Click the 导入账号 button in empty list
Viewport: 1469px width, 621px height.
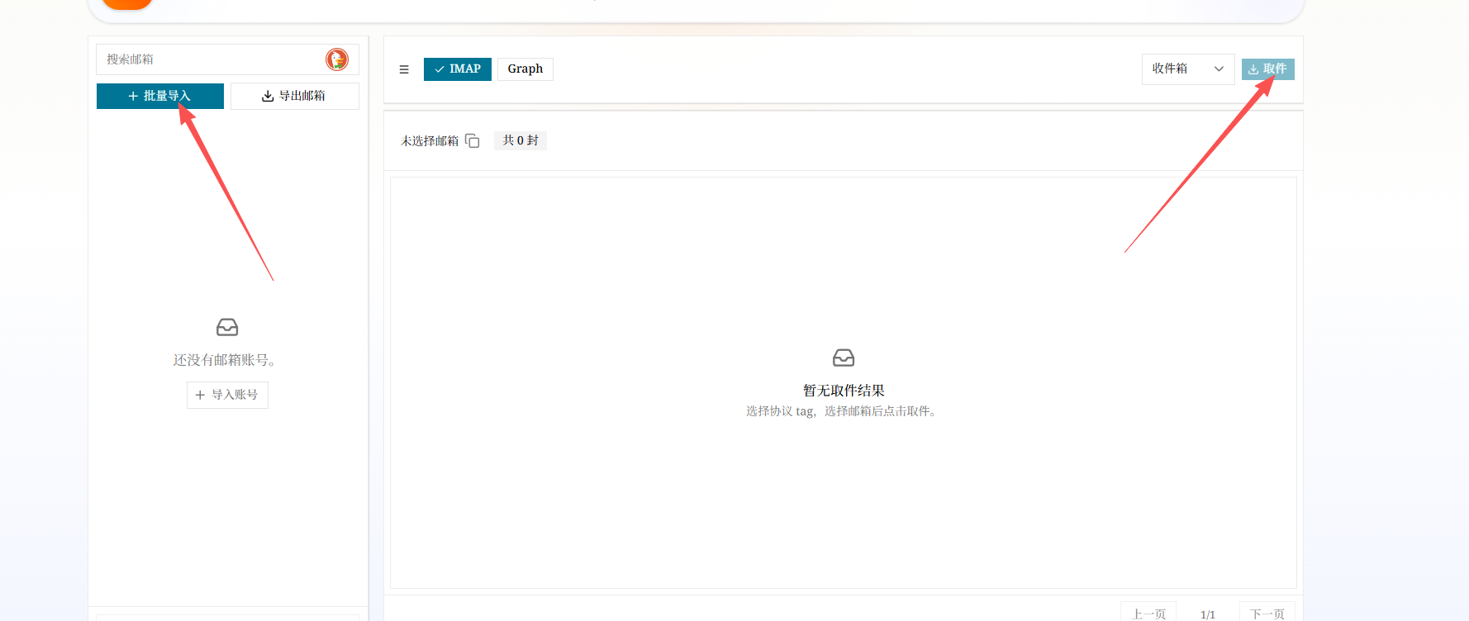(x=227, y=395)
